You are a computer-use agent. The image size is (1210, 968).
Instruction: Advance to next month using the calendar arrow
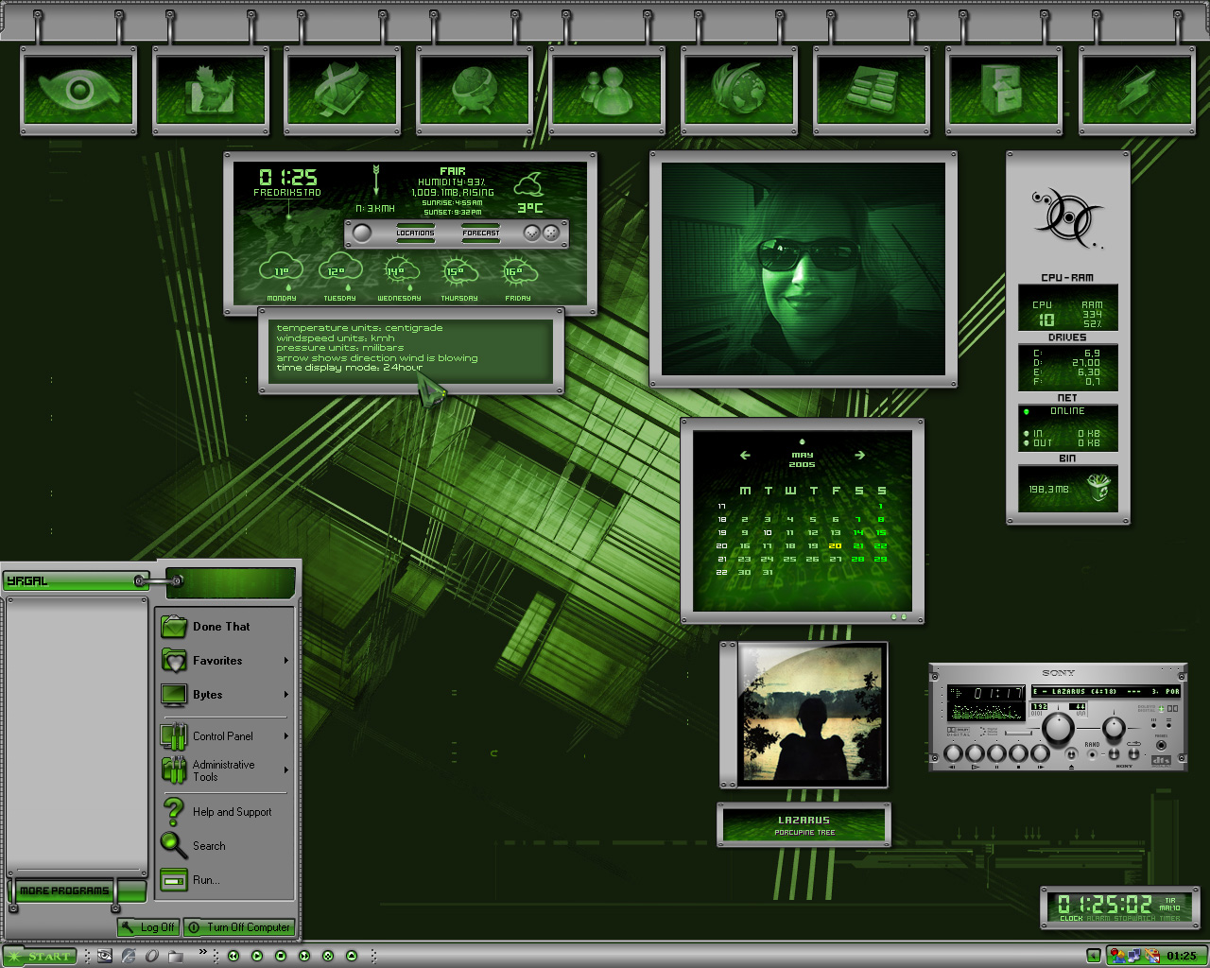tap(859, 455)
